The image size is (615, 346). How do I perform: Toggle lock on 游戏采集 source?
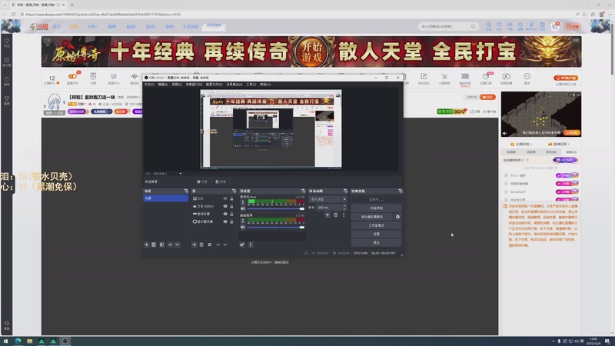(x=231, y=215)
